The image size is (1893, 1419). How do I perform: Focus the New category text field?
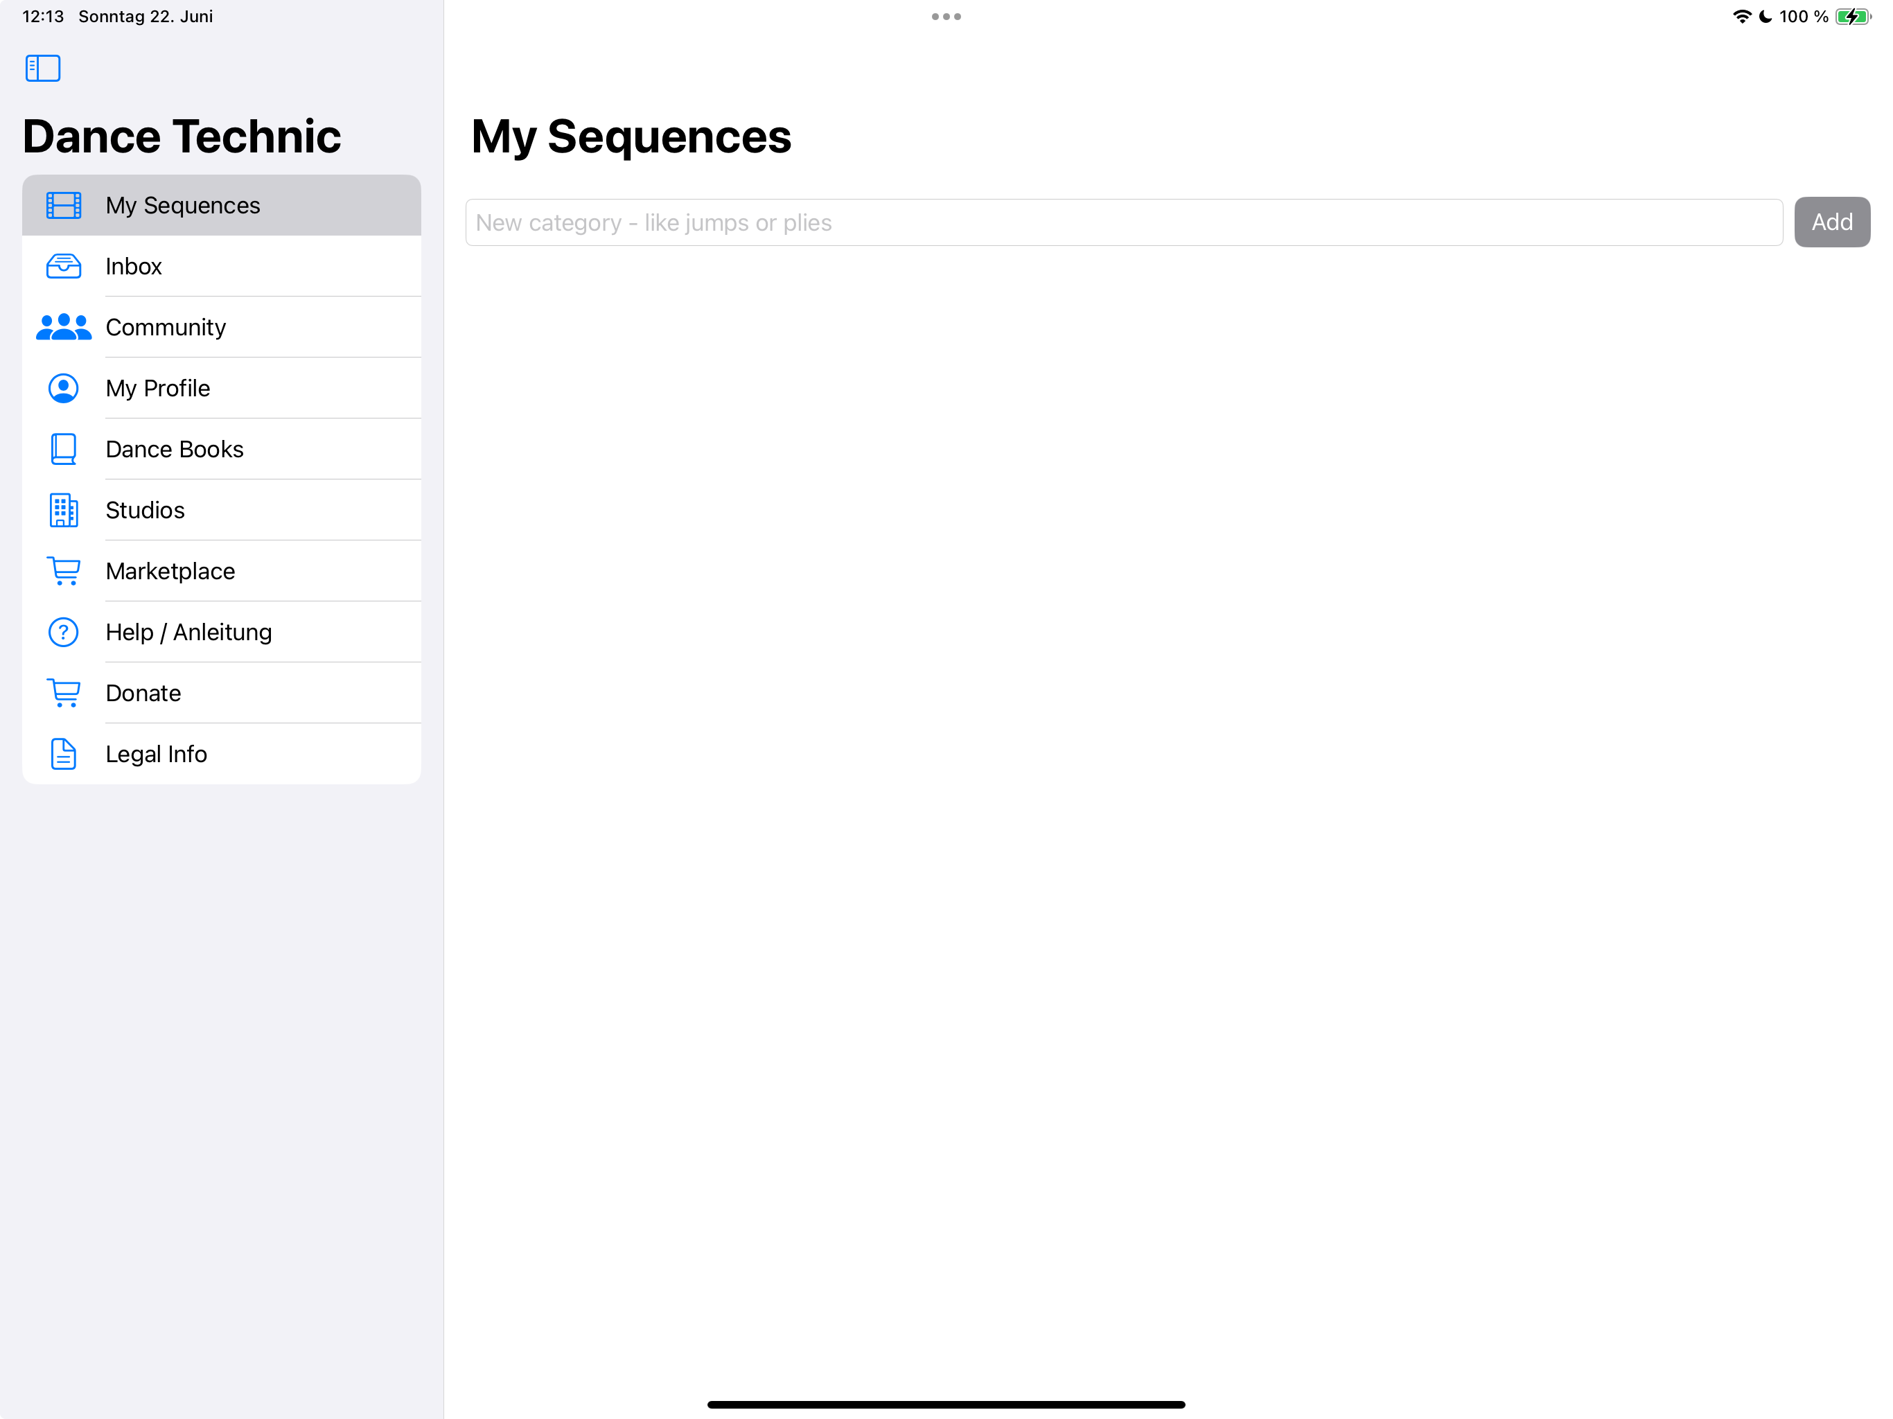point(1122,222)
